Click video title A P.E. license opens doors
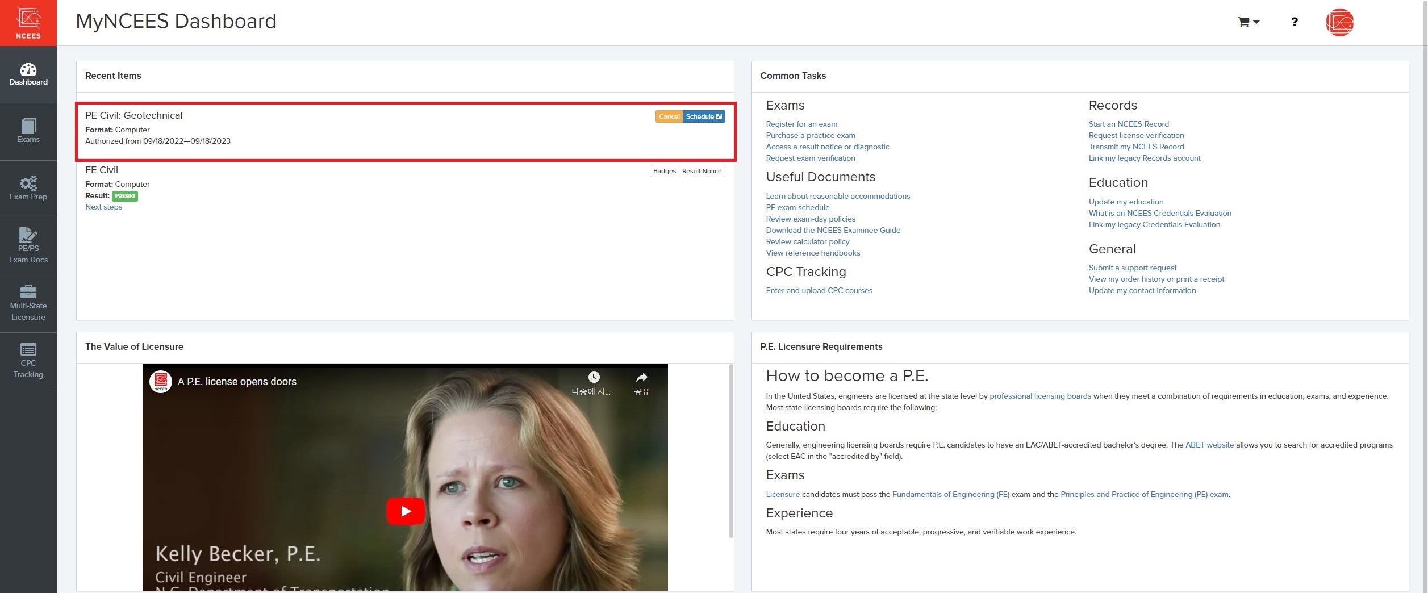This screenshot has width=1428, height=593. 237,382
